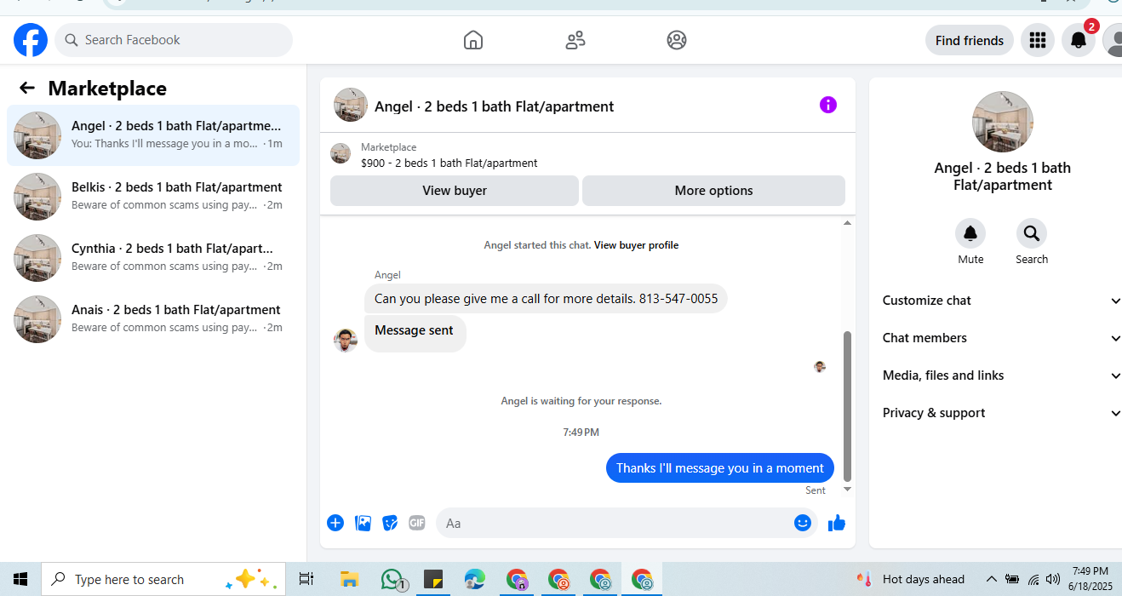Screen dimensions: 1122x596
Task: Open Microsoft Edge from the taskbar
Action: click(475, 580)
